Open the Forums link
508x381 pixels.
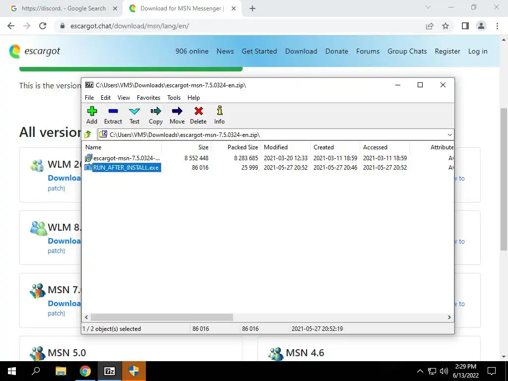coord(368,51)
